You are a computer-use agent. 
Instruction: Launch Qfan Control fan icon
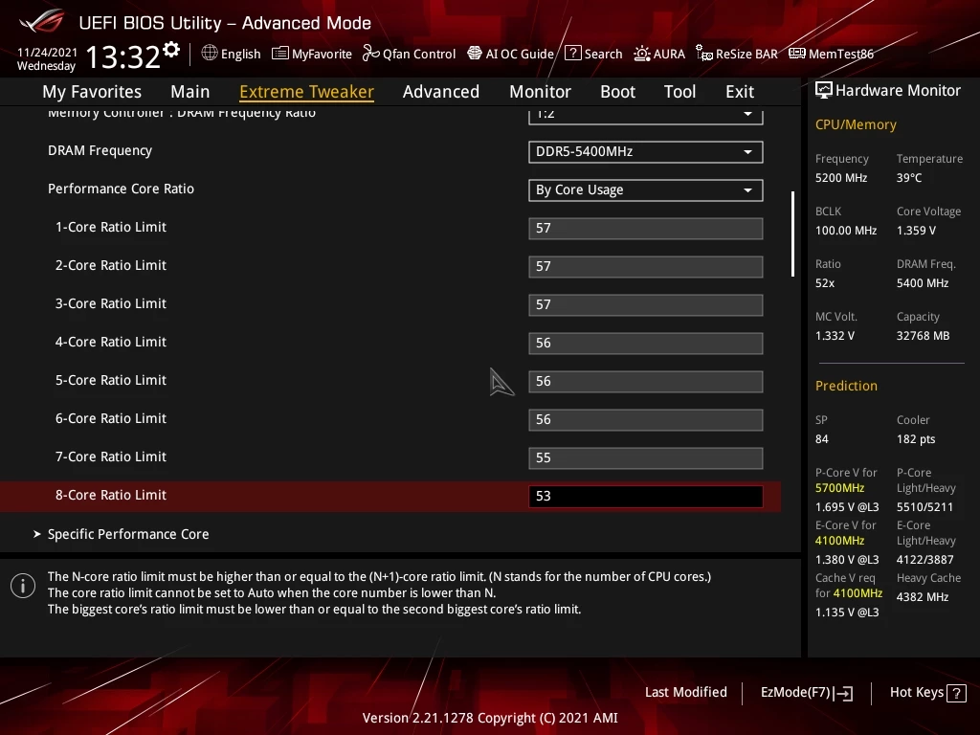coord(370,54)
